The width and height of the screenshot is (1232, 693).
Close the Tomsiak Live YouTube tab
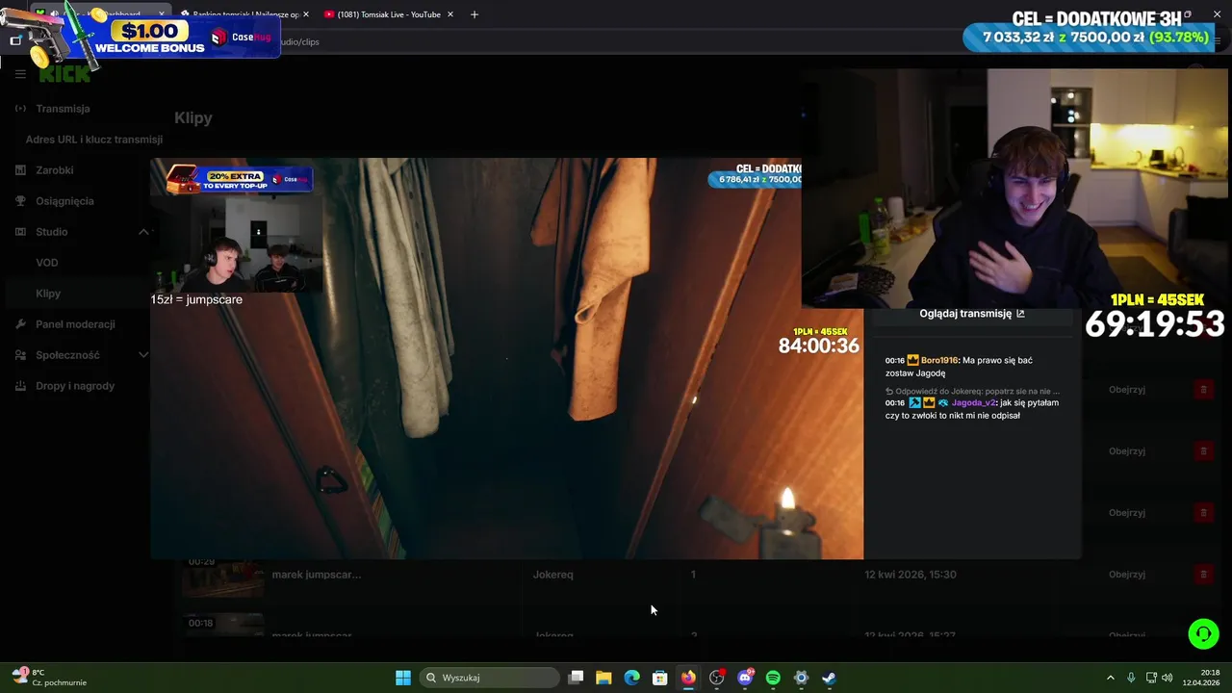(451, 14)
